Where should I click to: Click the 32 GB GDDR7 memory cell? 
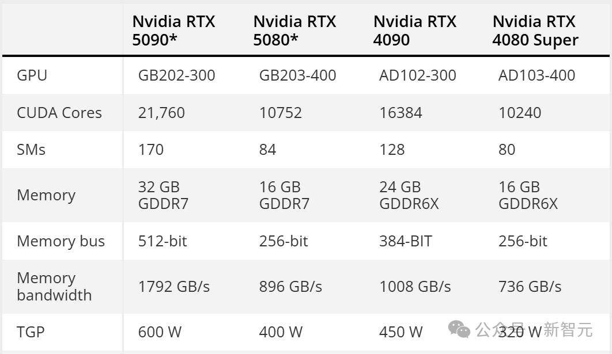pos(163,195)
